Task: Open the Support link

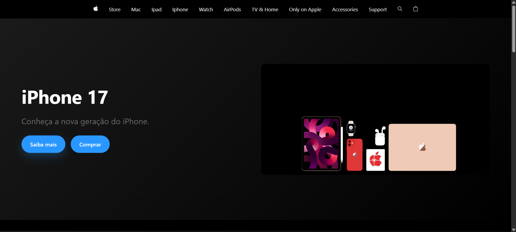Action: coord(378,9)
